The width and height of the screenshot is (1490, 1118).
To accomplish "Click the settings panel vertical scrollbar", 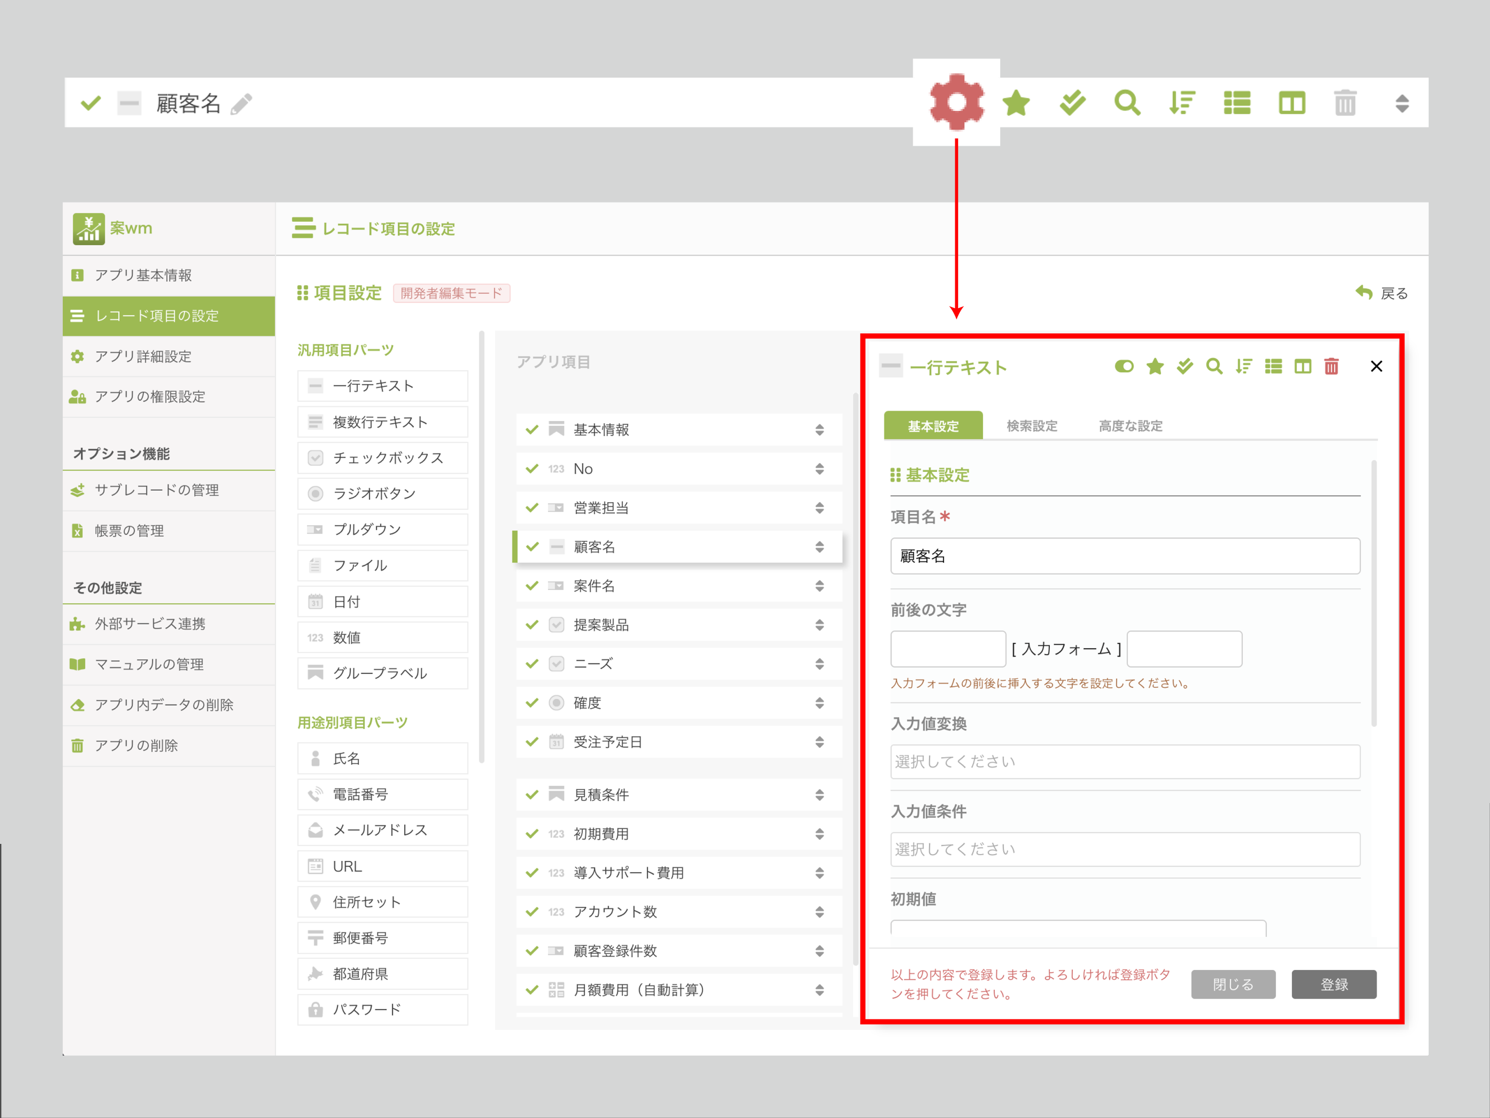I will [1373, 593].
